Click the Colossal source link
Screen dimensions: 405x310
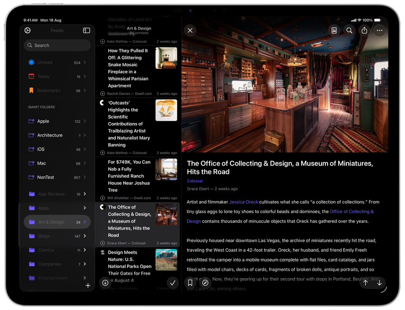coord(195,181)
